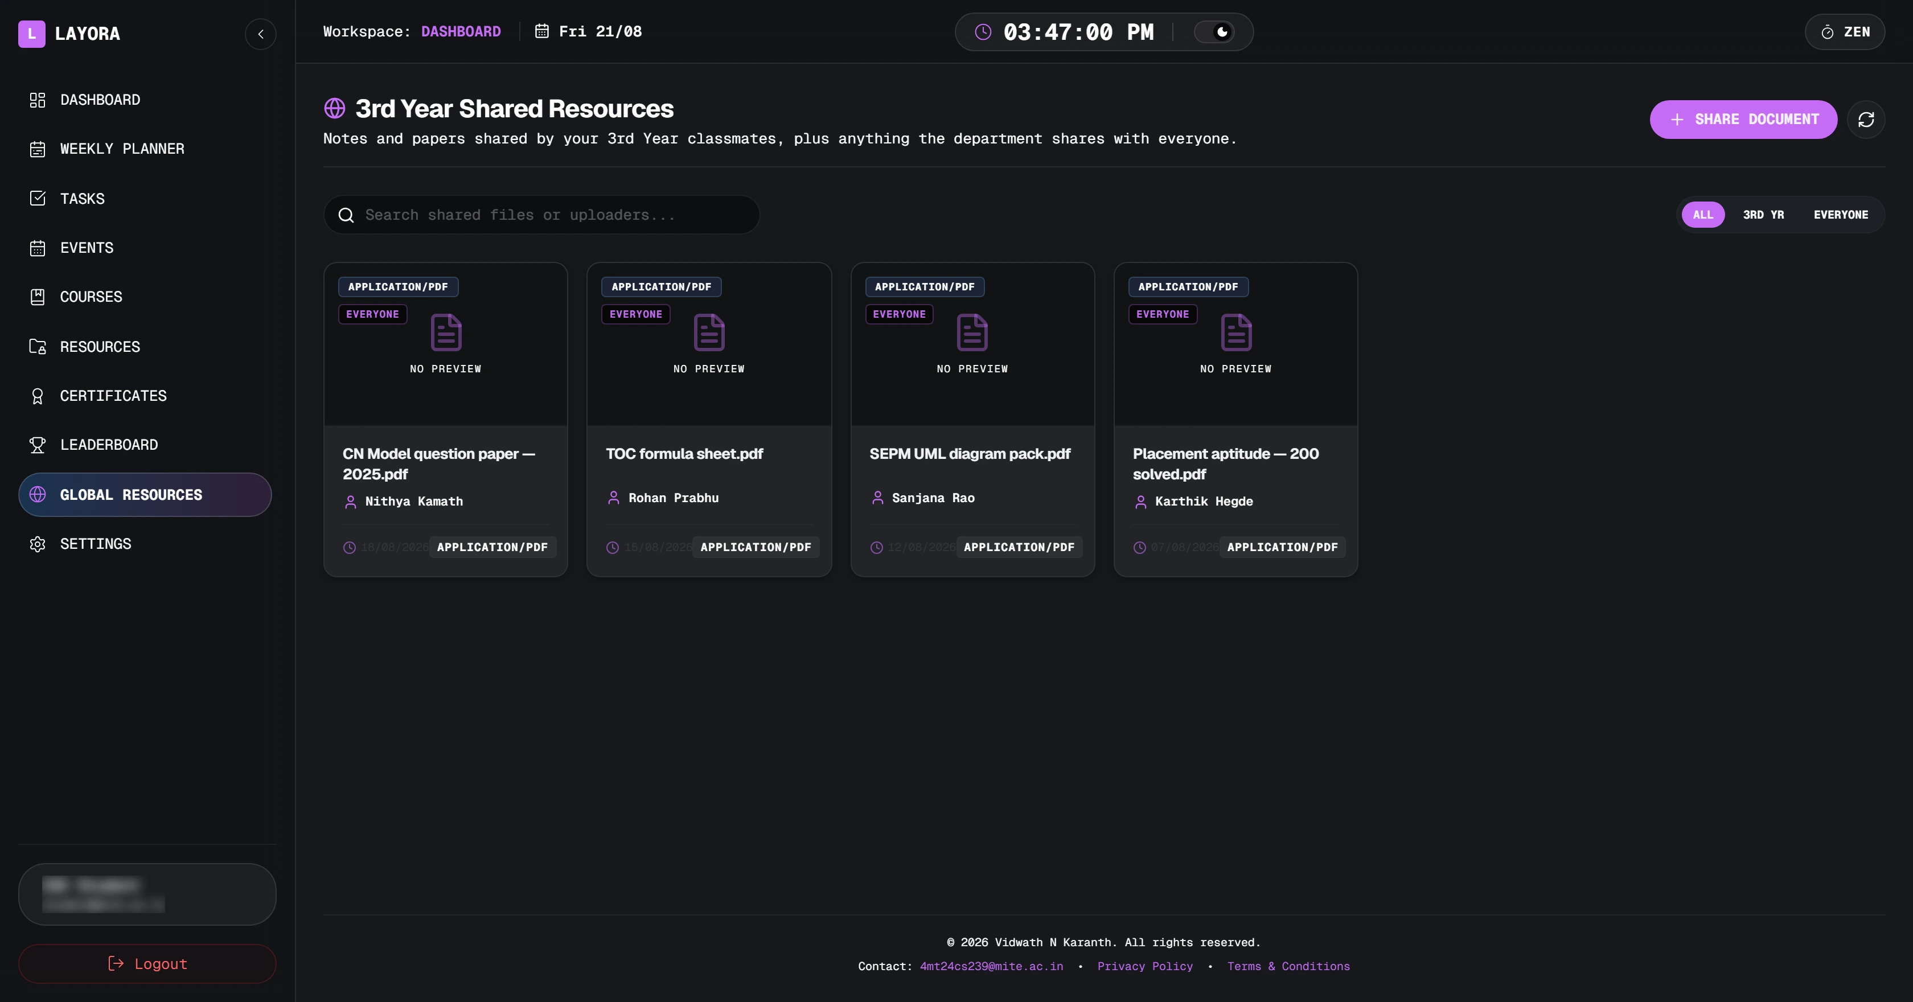Filter by 3RD YR
The height and width of the screenshot is (1002, 1913).
(1763, 215)
